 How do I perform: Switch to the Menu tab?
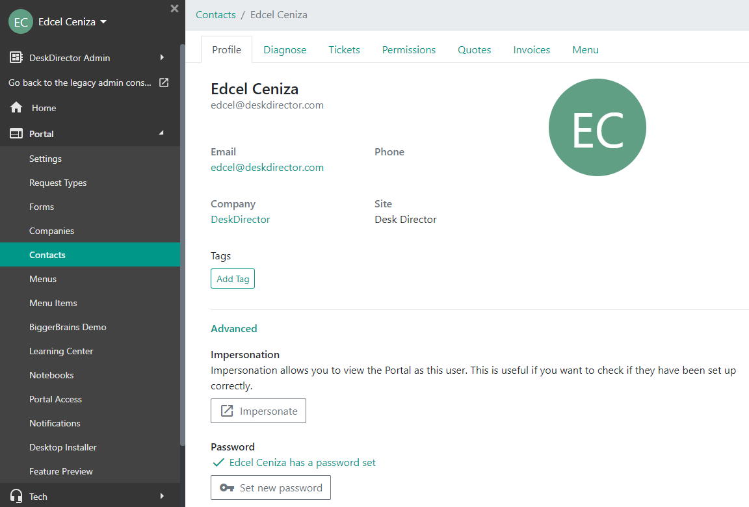coord(585,49)
